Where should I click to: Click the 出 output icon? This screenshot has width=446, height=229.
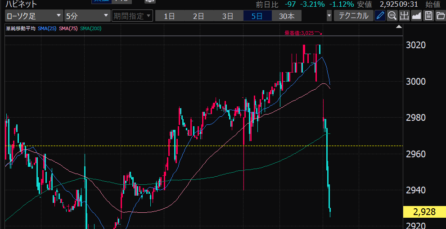coord(404,16)
